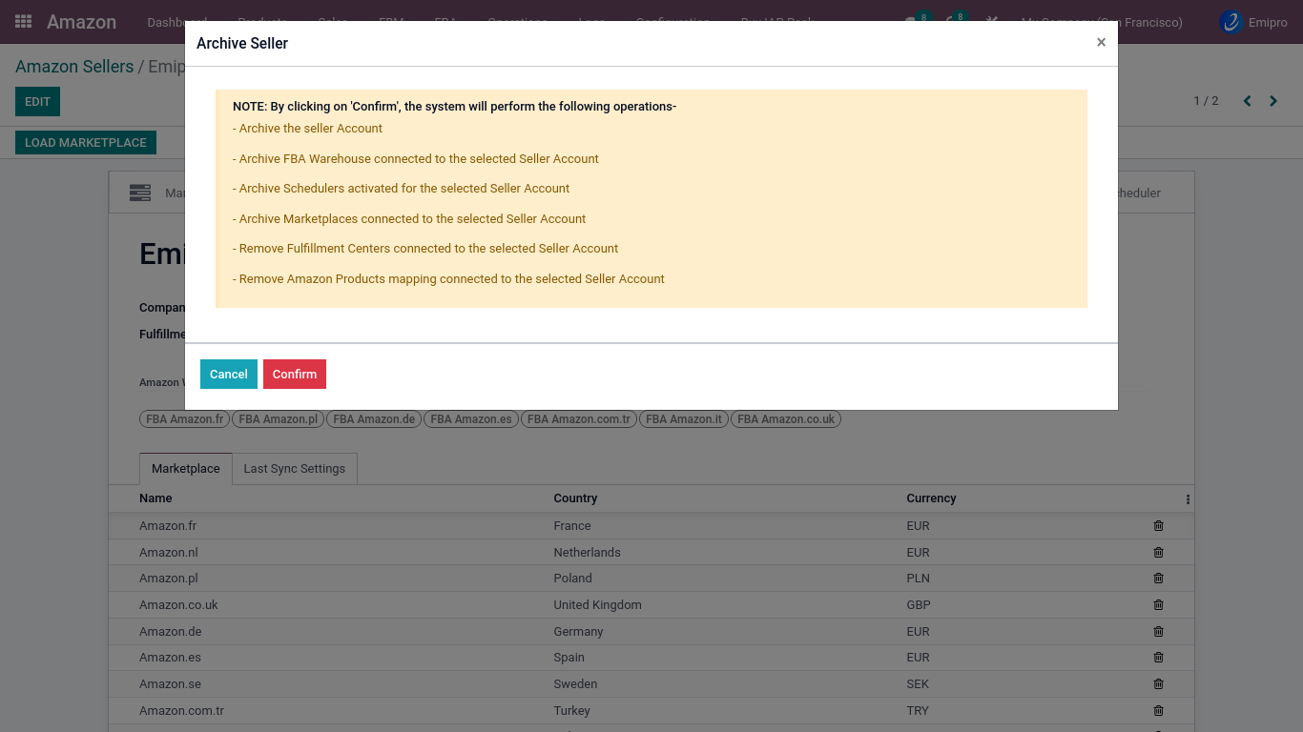Sort the table by Country column header
The image size is (1303, 732).
pyautogui.click(x=575, y=498)
